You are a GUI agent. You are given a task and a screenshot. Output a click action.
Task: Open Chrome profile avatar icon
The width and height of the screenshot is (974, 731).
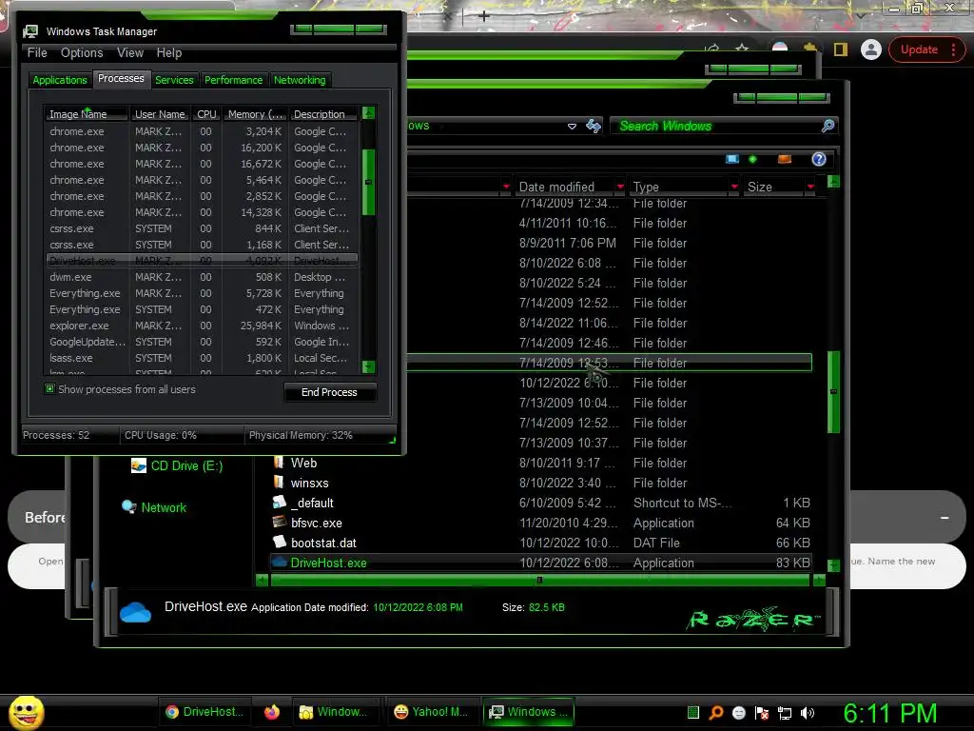click(x=871, y=49)
